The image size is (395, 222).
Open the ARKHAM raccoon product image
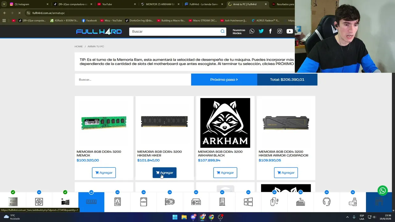click(225, 123)
